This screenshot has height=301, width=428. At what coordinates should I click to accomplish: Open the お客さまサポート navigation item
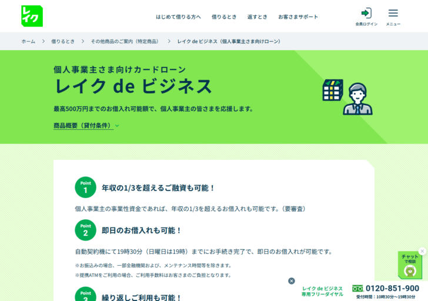(298, 17)
